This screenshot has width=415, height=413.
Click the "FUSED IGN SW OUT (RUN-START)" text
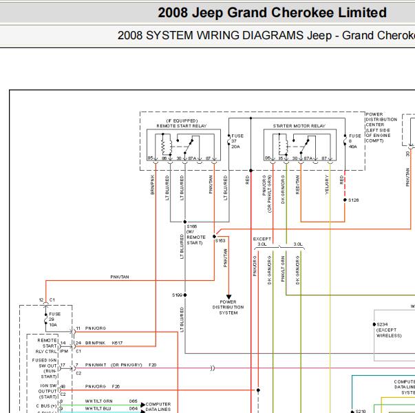click(x=45, y=368)
